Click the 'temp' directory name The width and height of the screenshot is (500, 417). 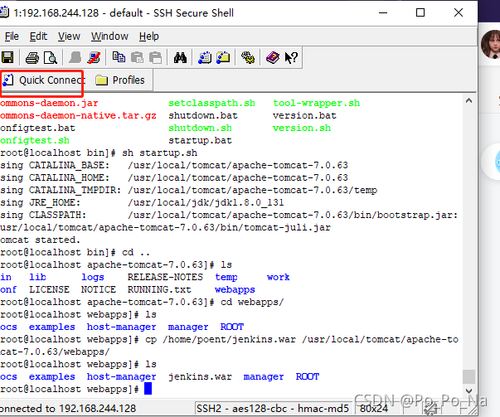tap(226, 278)
